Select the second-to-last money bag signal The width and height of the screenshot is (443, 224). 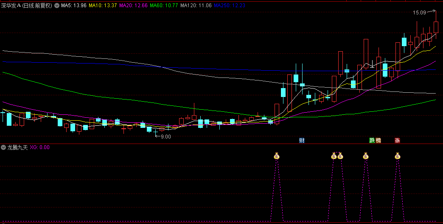point(366,156)
